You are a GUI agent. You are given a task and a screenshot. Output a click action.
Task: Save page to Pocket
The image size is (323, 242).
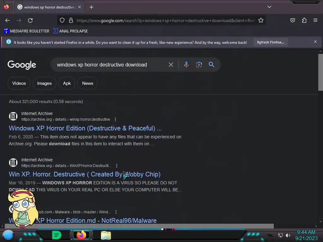click(292, 20)
